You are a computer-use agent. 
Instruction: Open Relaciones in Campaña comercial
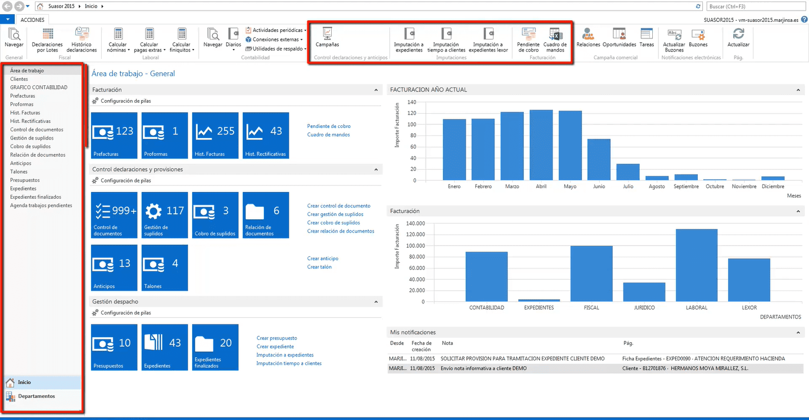(588, 38)
